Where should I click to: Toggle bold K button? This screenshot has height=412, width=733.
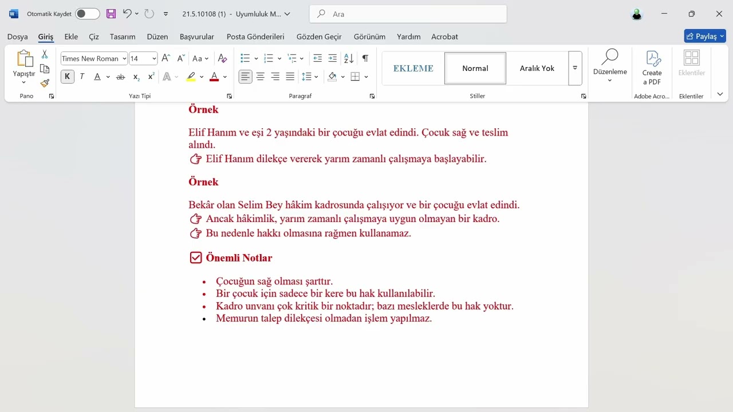tap(67, 77)
